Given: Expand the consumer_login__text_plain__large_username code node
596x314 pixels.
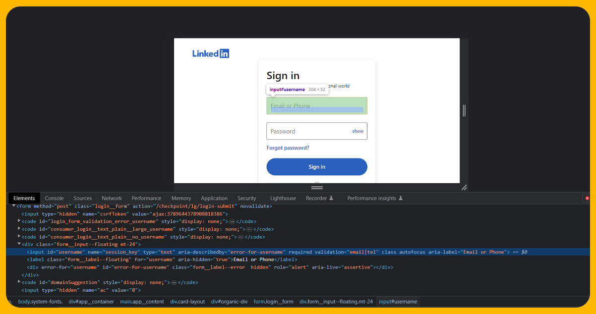Looking at the screenshot, I should [19, 229].
